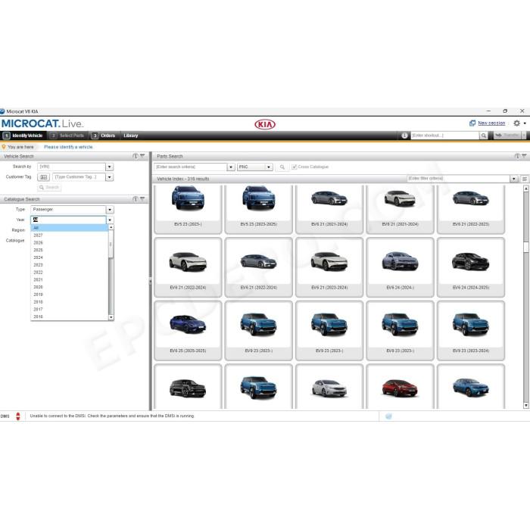Focus the VIN search input field
Screen dimensions: 530x530
(x=72, y=167)
